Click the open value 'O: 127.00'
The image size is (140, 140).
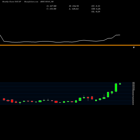[52, 6]
